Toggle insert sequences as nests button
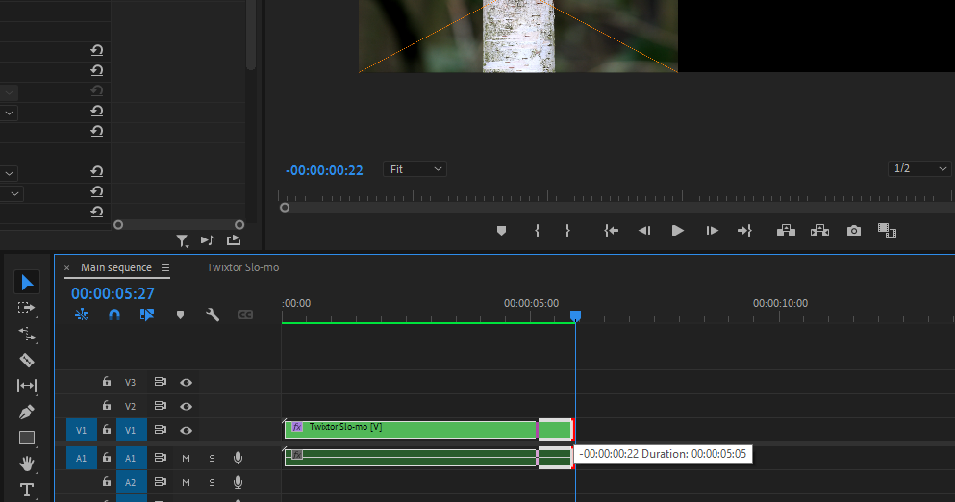The width and height of the screenshot is (955, 502). pos(82,314)
